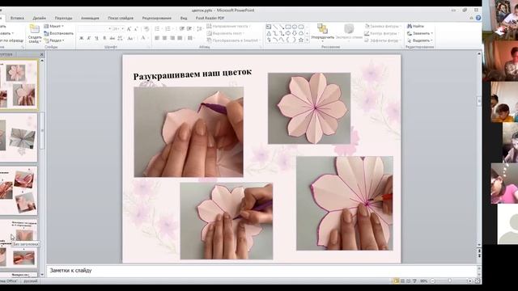This screenshot has height=291, width=518.
Task: Open the font name combo box
Action: [95, 29]
